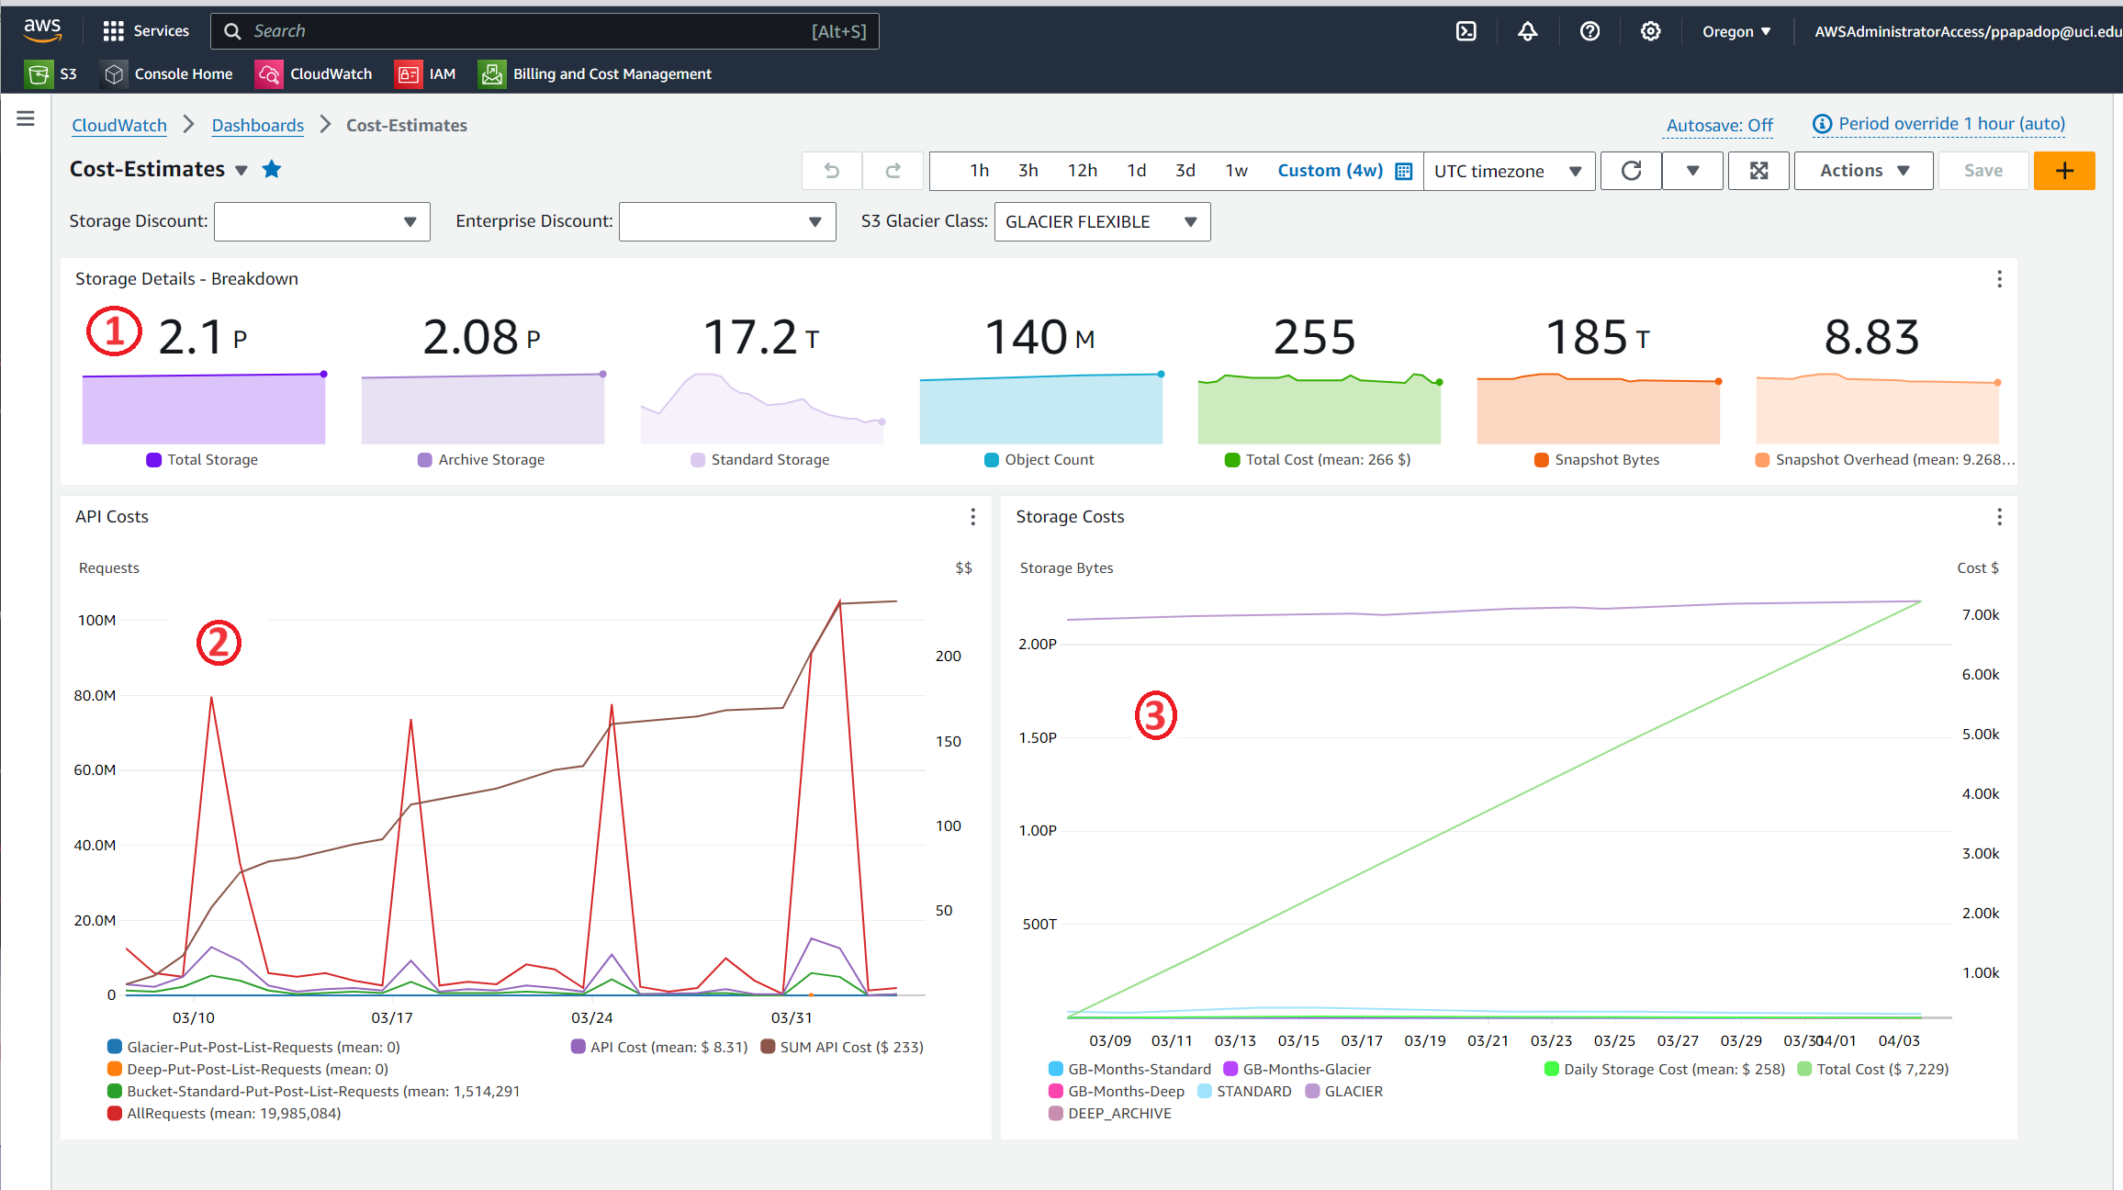This screenshot has height=1190, width=2123.
Task: Open Storage Details widget options menu
Action: 1999,279
